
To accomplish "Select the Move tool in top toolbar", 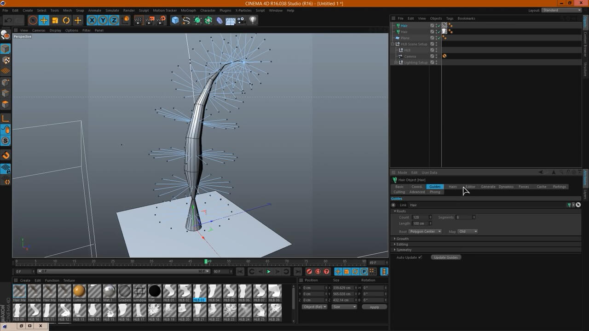I will pos(44,20).
